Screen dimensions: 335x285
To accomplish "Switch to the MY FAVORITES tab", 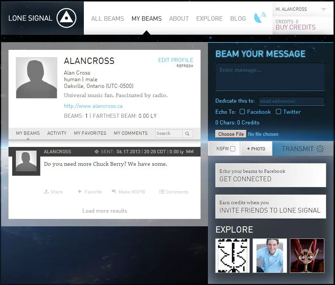I will pyautogui.click(x=90, y=133).
